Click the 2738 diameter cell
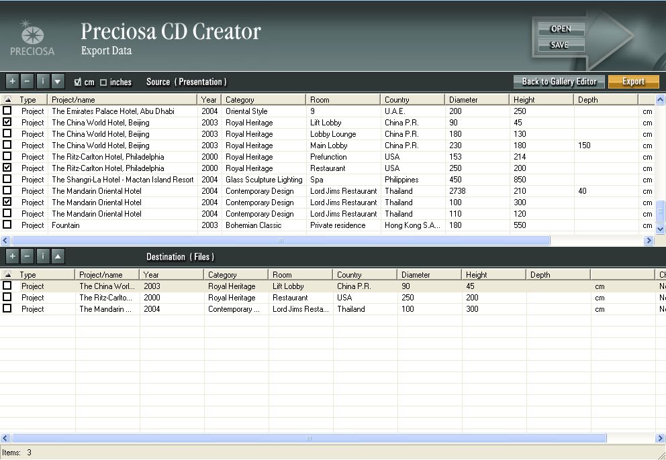The height and width of the screenshot is (460, 666). (477, 191)
